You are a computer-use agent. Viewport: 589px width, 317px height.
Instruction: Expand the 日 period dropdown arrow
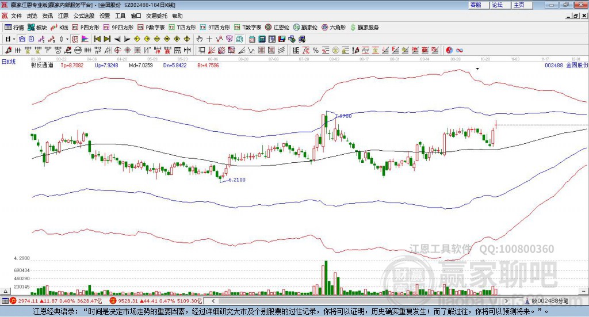click(14, 39)
